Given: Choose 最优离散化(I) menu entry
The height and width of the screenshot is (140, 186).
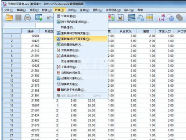Looking at the screenshot, I should tap(81, 56).
